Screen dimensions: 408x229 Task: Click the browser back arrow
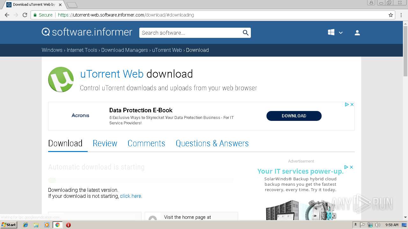click(x=7, y=15)
